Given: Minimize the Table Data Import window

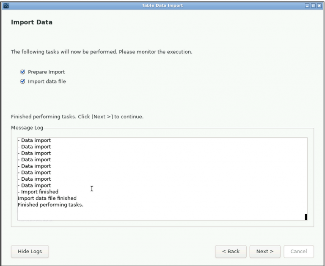Looking at the screenshot, I should coord(307,6).
